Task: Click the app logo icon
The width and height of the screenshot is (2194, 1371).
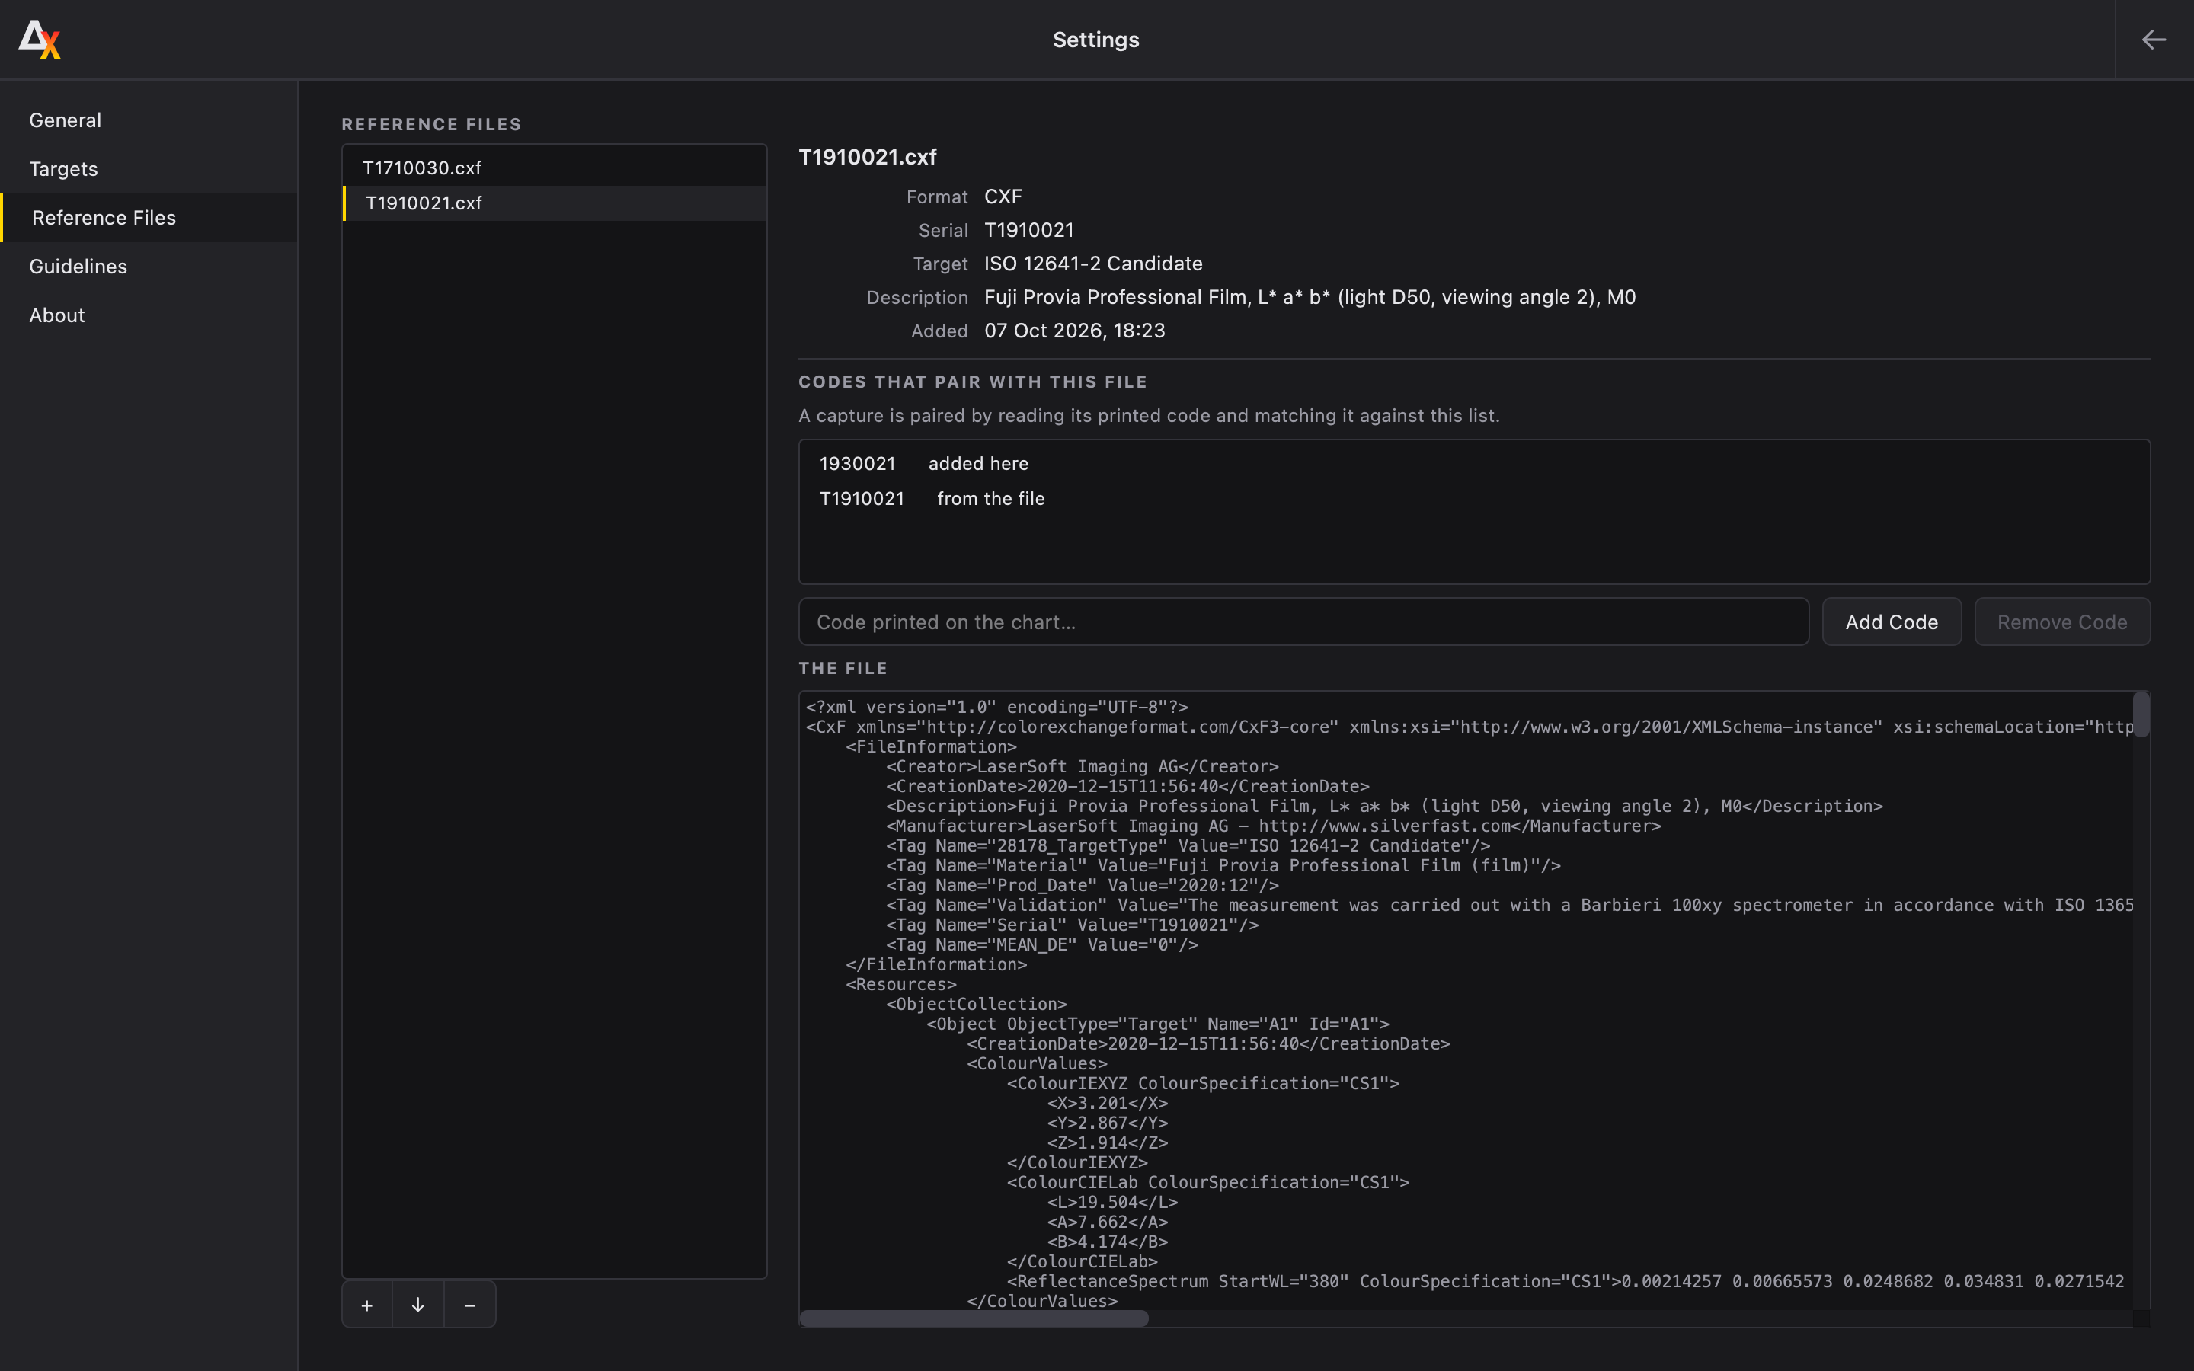Action: point(40,39)
